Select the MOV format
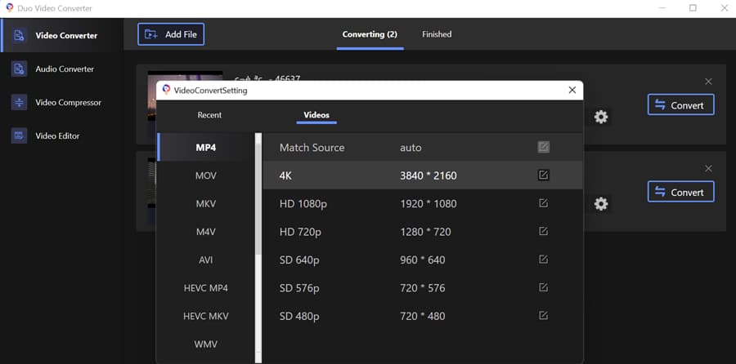The image size is (736, 364). (x=206, y=175)
